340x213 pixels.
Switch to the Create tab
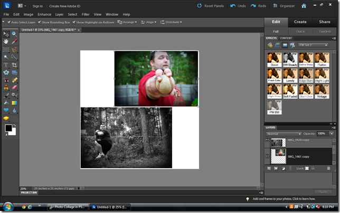pos(300,22)
